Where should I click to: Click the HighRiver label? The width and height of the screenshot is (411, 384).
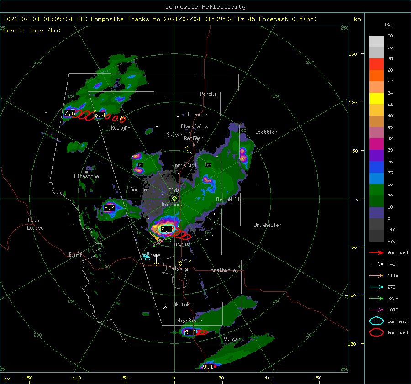click(190, 321)
